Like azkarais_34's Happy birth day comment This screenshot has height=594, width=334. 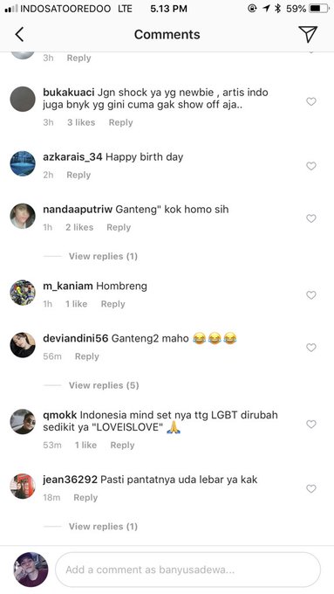(311, 166)
